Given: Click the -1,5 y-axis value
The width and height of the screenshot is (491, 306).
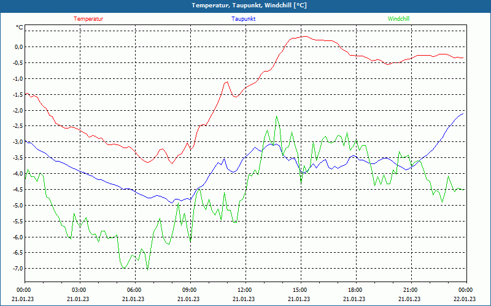Looking at the screenshot, I should click(x=18, y=94).
